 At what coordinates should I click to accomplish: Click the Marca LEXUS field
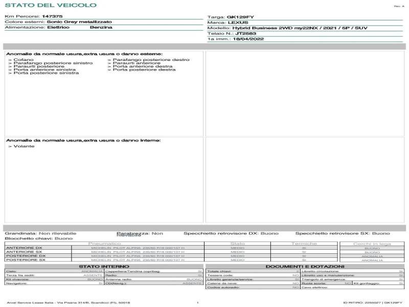pyautogui.click(x=238, y=23)
